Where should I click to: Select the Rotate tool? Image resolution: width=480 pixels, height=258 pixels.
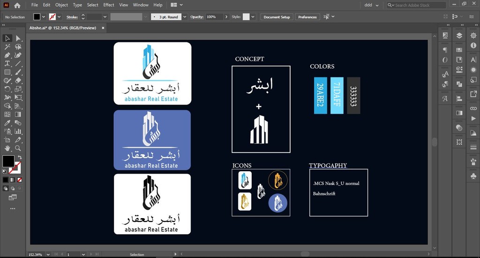(7, 89)
